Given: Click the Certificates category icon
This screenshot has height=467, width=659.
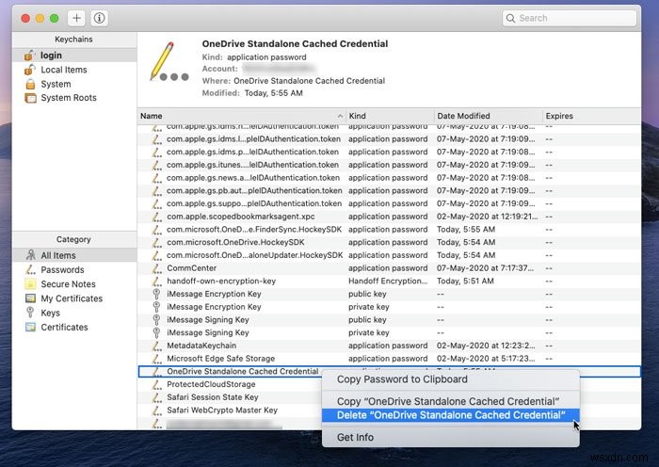Looking at the screenshot, I should point(30,327).
